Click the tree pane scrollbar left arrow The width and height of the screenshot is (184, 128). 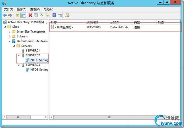pos(4,117)
